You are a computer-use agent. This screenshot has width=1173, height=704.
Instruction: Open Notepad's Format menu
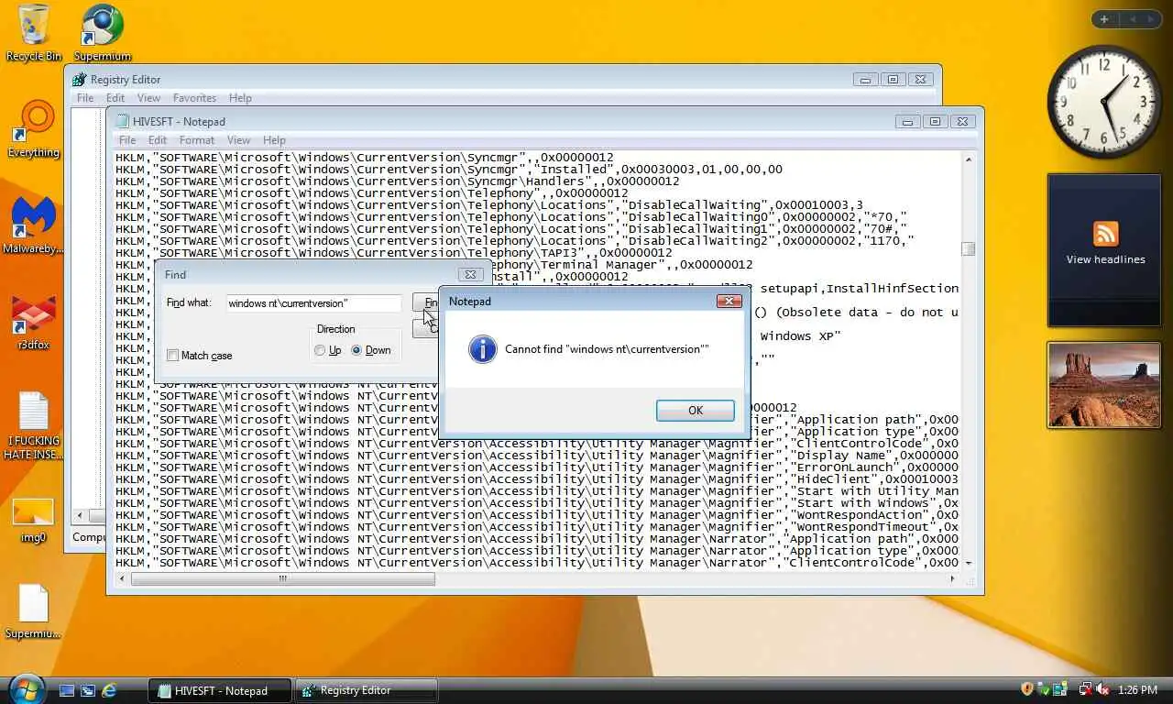(x=197, y=140)
